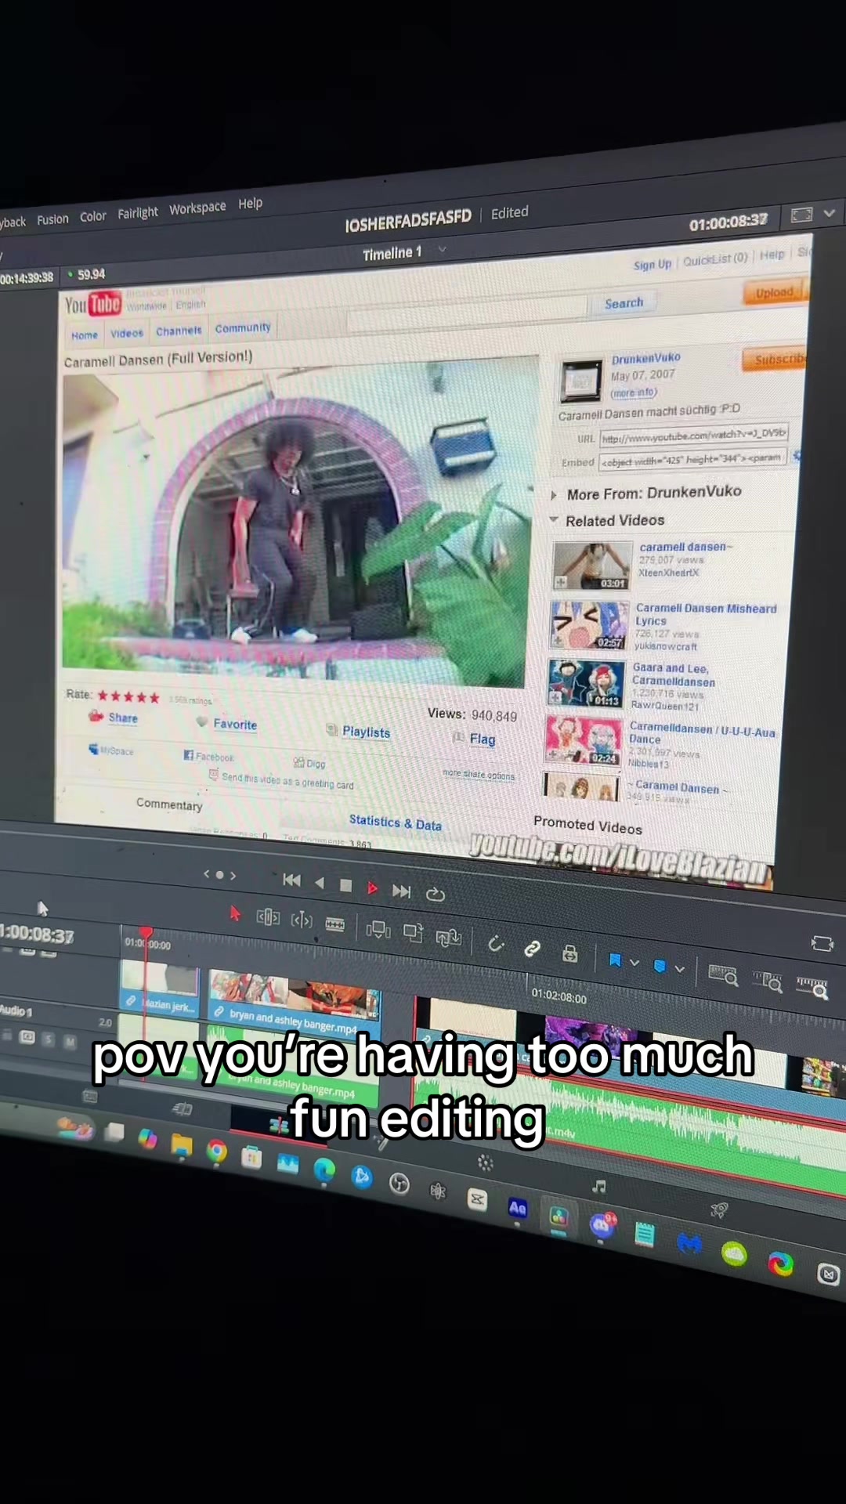Solo the Audio 1 track (S)
Viewport: 846px width, 1504px height.
[x=48, y=1039]
